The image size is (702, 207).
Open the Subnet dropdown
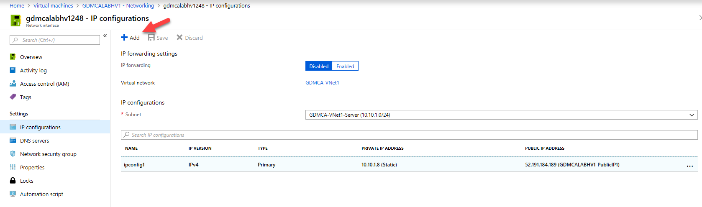point(502,115)
